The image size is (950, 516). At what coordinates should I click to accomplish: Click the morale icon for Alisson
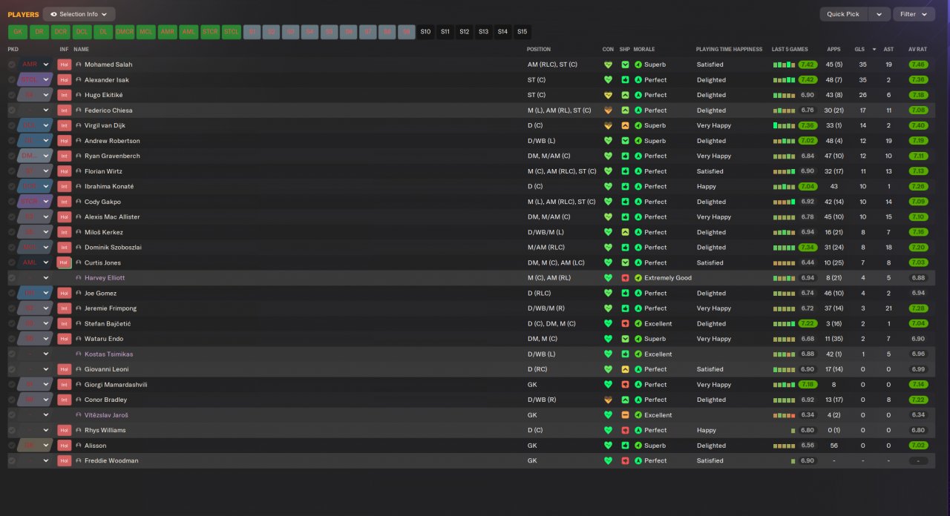coord(638,446)
